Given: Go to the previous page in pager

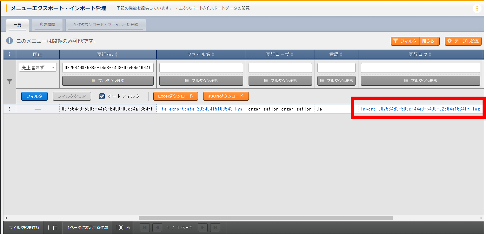Looking at the screenshot, I should click(x=157, y=228).
